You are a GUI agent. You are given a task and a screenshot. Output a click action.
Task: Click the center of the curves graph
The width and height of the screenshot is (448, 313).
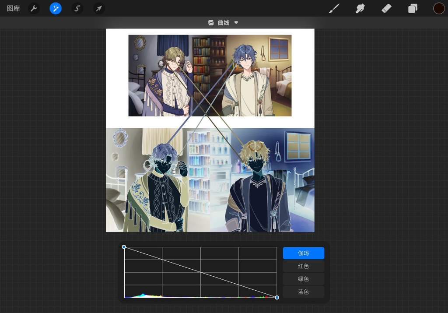click(200, 272)
